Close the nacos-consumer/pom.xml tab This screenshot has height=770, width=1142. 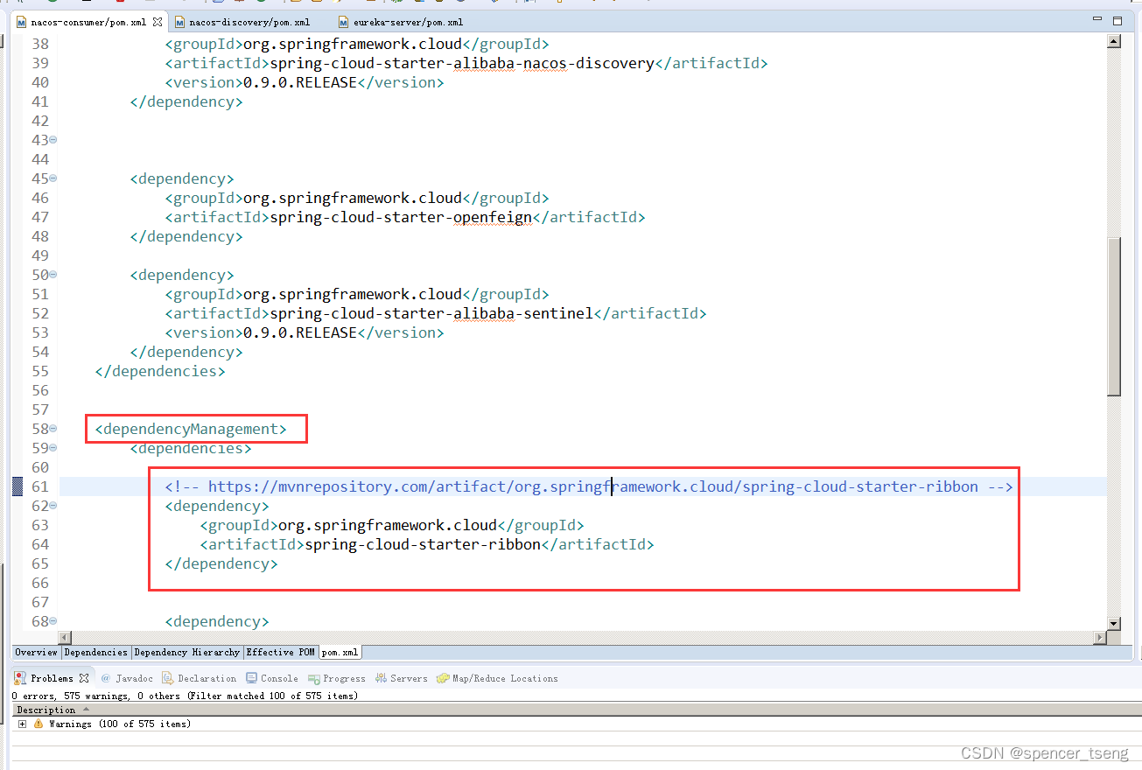click(158, 22)
